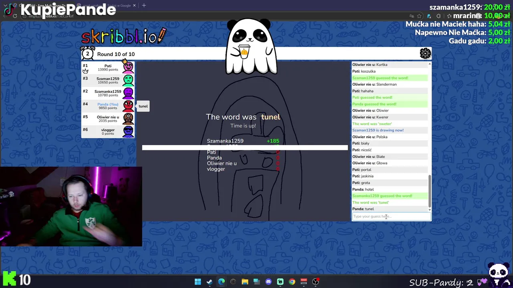
Task: Click 'Panda guessed the word!' message
Action: [390, 104]
